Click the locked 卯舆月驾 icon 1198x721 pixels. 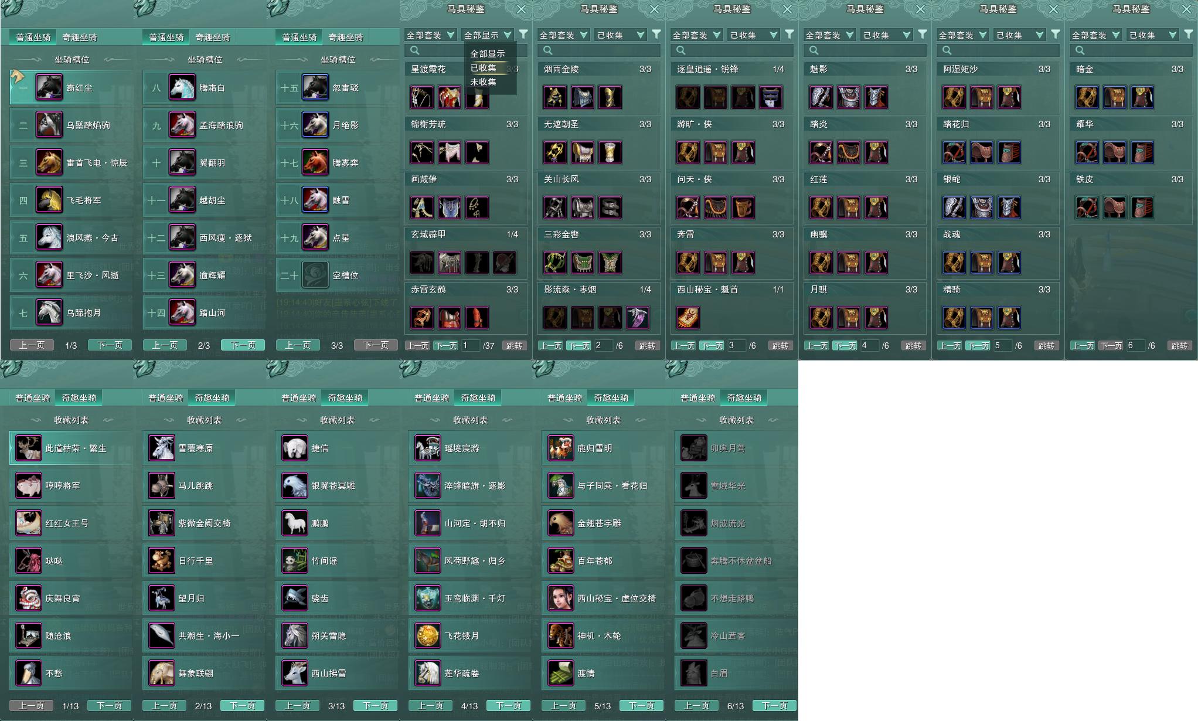694,448
